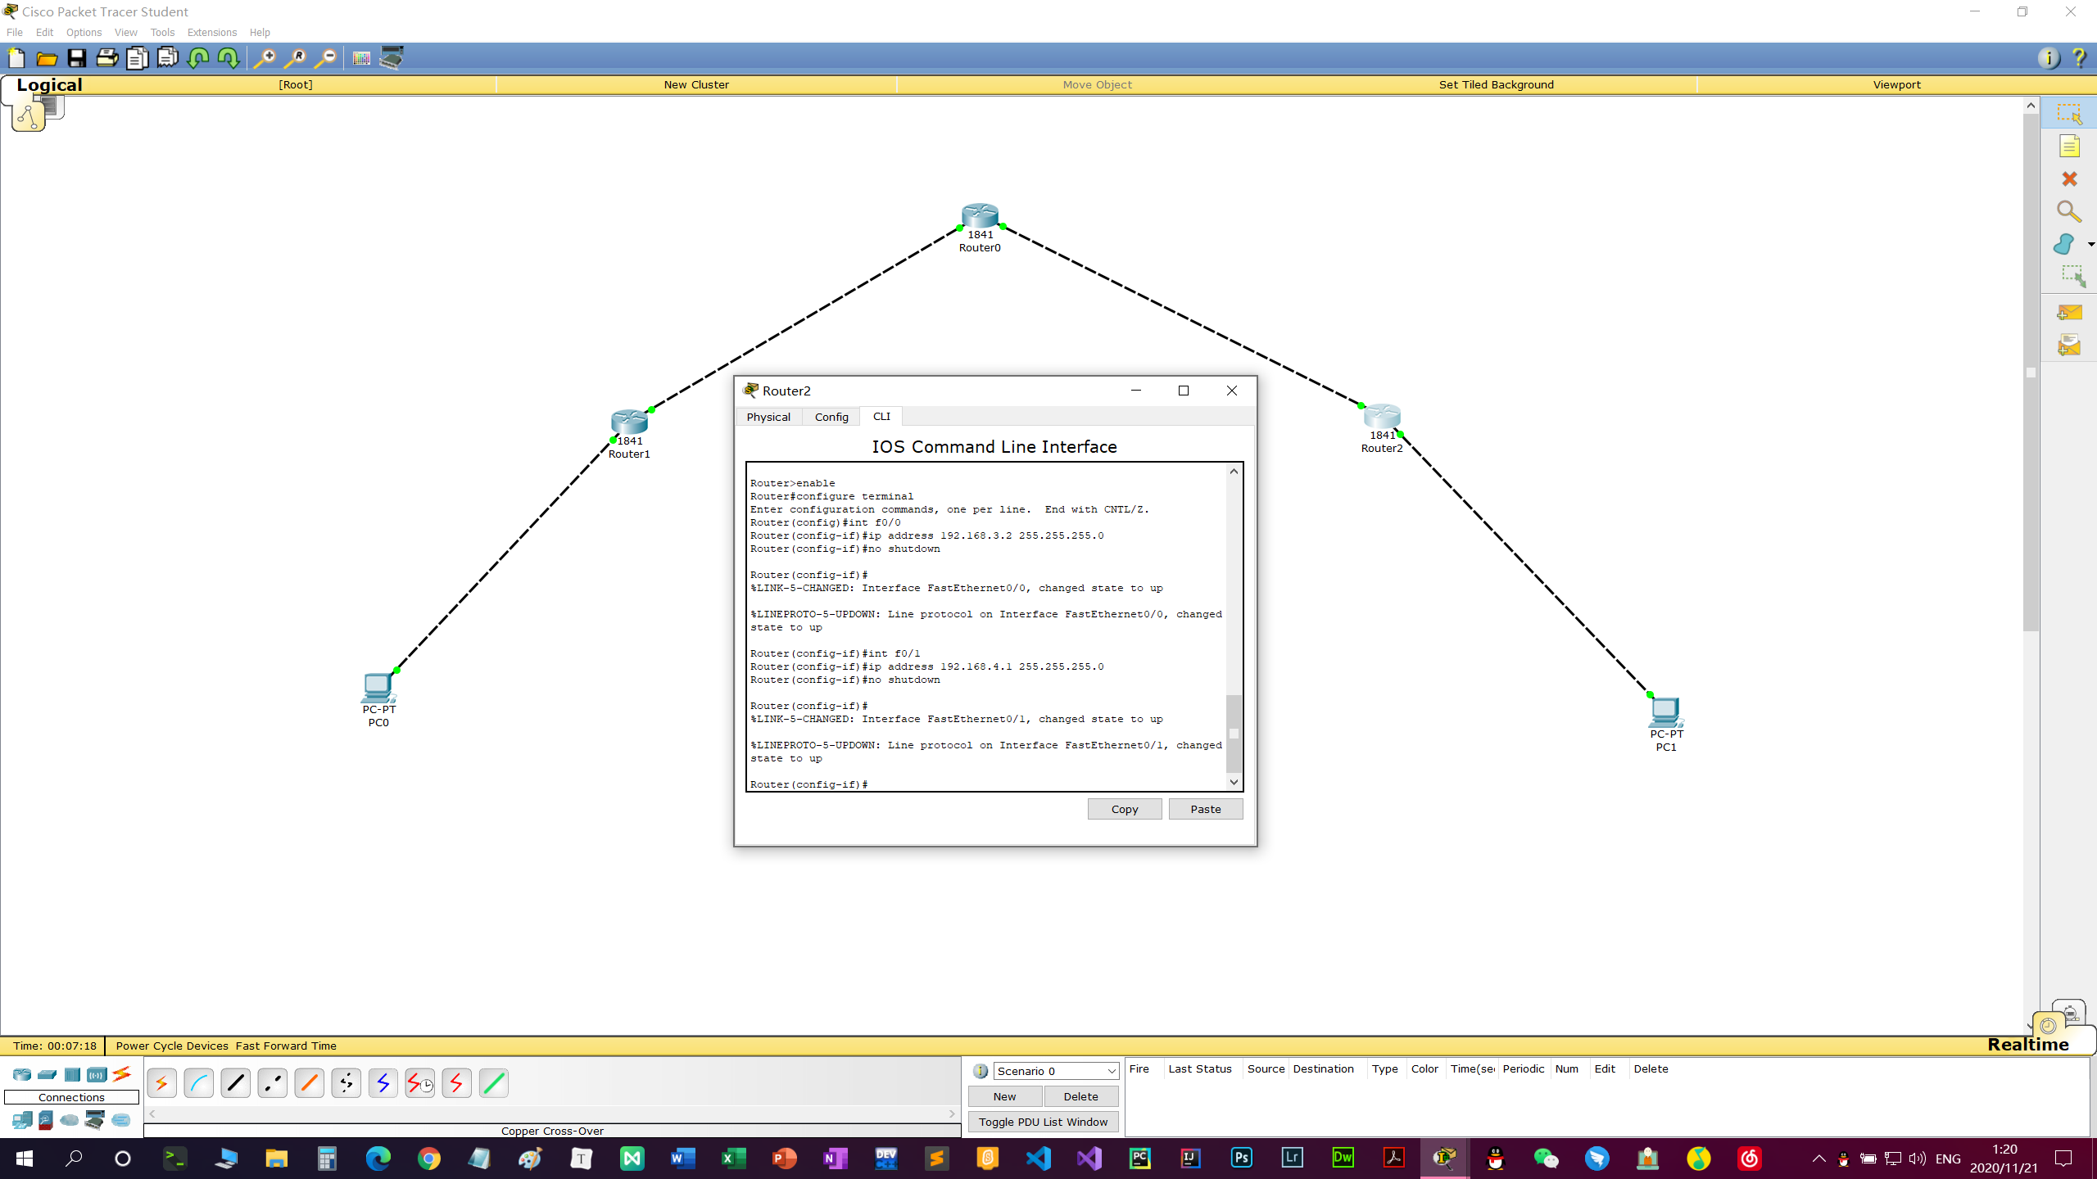Viewport: 2097px width, 1179px height.
Task: Select the Place Note tool
Action: coord(2069,147)
